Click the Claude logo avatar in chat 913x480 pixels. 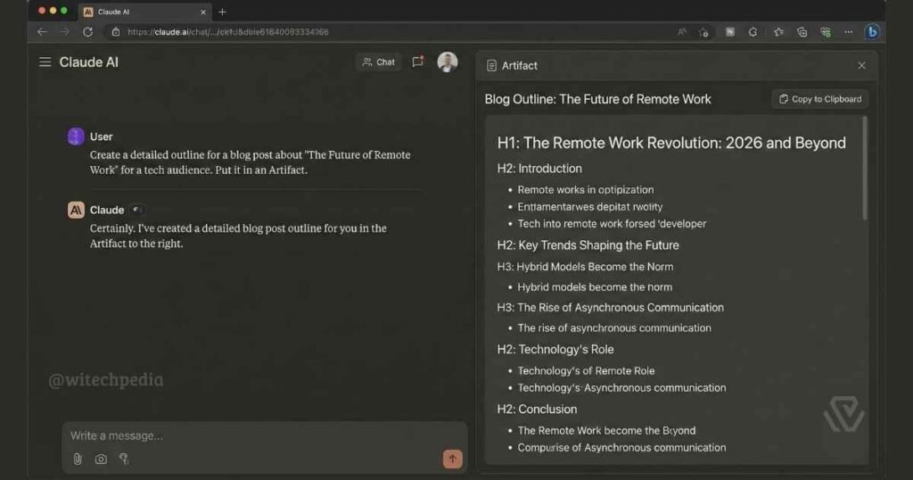pos(76,210)
